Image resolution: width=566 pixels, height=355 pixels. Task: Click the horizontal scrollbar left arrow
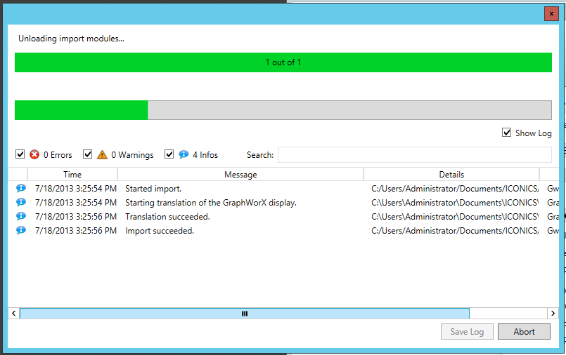(x=13, y=314)
